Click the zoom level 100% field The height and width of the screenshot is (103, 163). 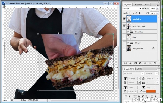click(x=5, y=100)
